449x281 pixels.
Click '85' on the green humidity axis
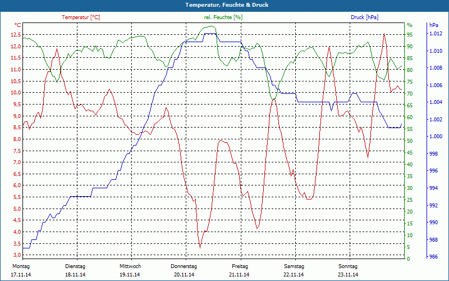[x=410, y=58]
